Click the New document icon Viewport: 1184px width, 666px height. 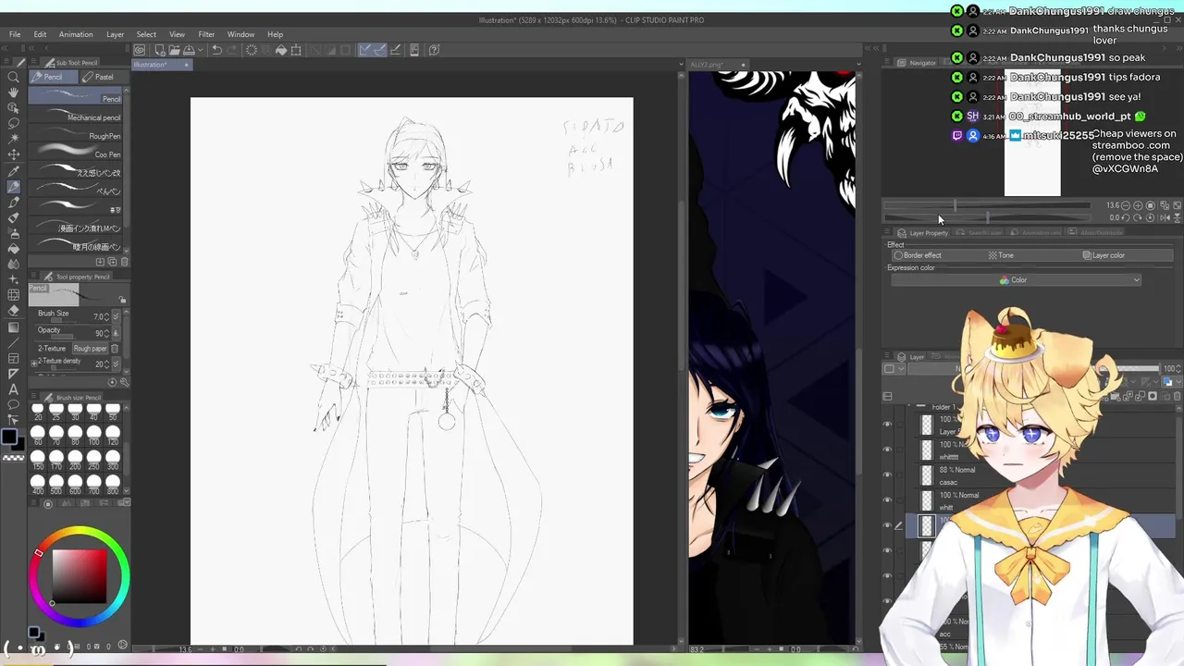pyautogui.click(x=160, y=50)
